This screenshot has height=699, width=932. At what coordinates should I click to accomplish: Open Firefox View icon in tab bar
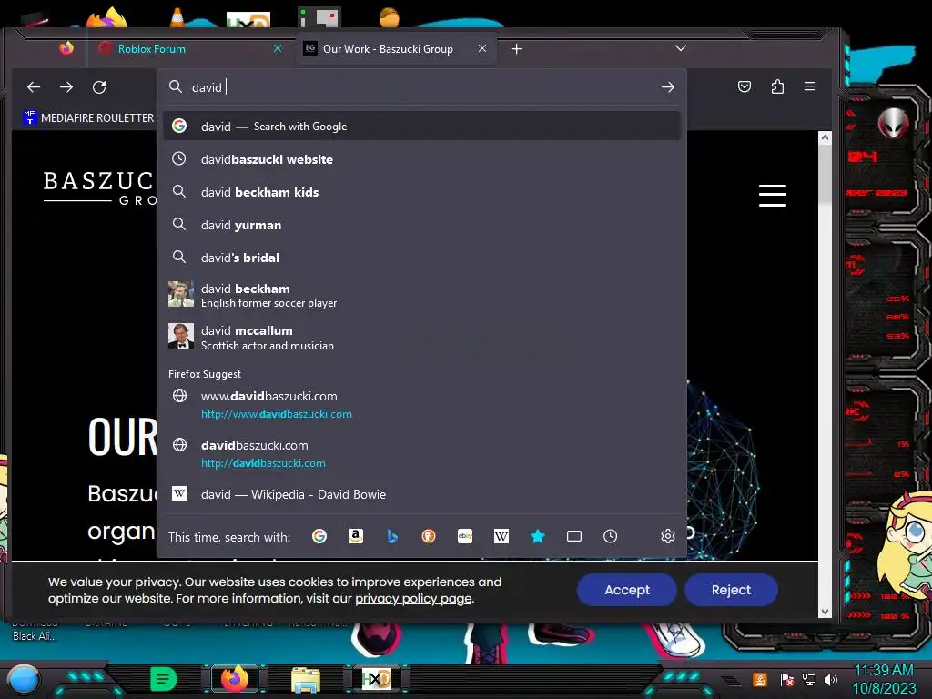(x=66, y=48)
